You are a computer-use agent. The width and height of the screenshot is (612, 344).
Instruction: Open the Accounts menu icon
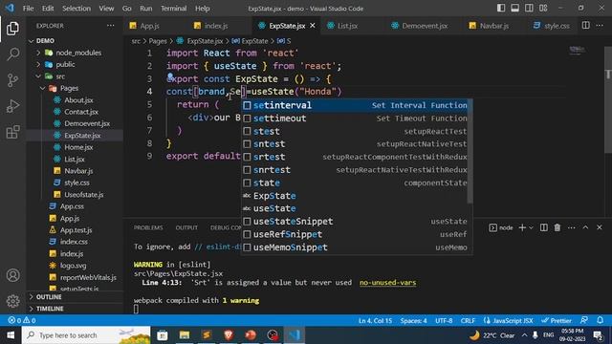tap(12, 275)
